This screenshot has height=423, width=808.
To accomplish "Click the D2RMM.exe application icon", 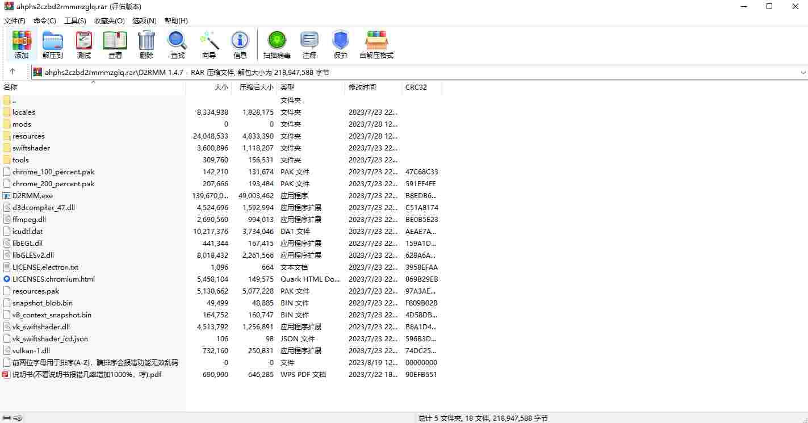I will [x=7, y=195].
